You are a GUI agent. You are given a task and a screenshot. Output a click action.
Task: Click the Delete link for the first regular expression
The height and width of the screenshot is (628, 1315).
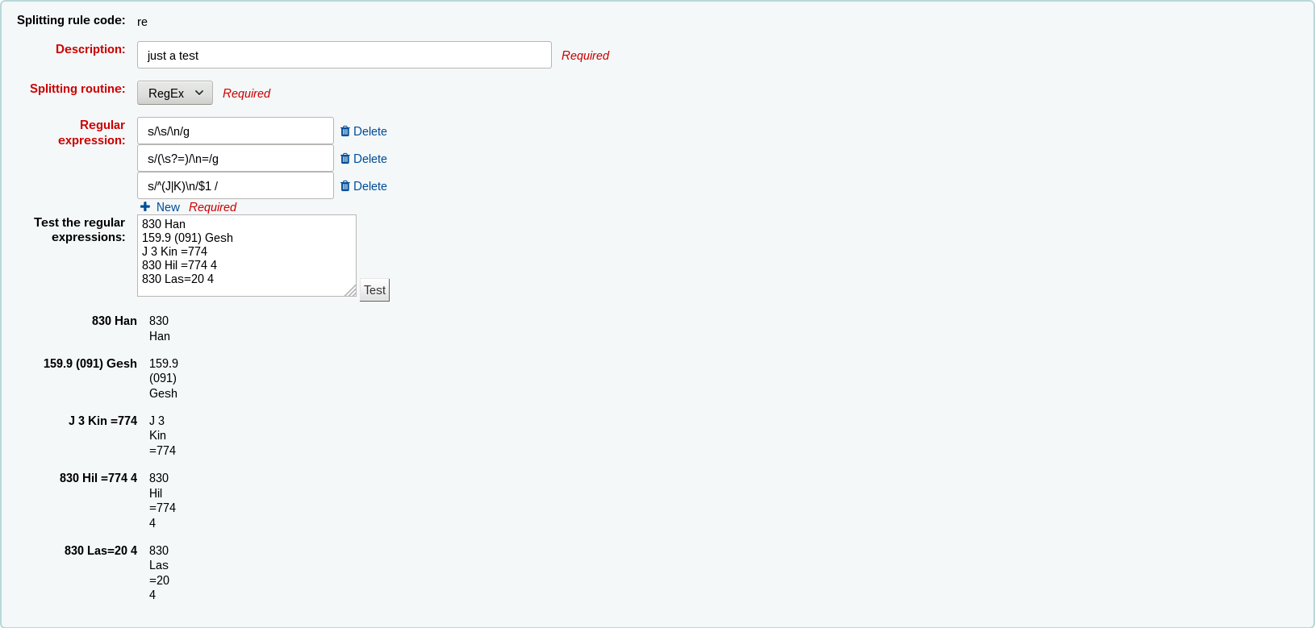point(369,131)
